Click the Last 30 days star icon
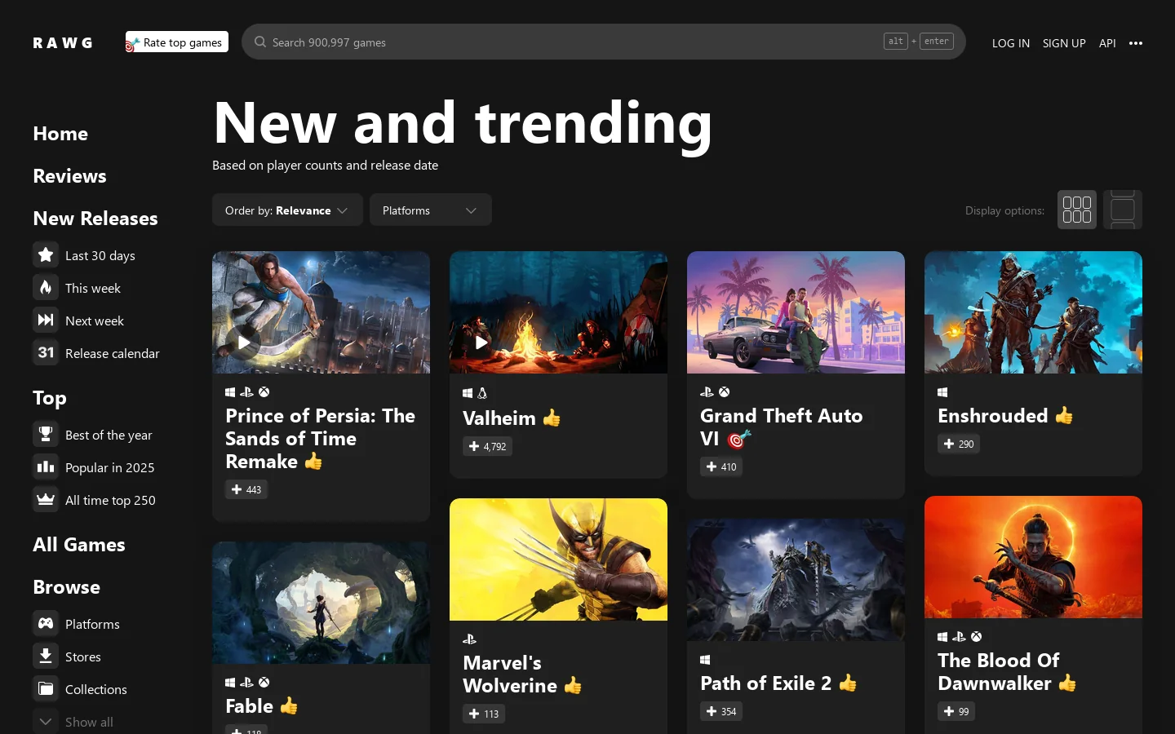The width and height of the screenshot is (1175, 734). click(46, 254)
